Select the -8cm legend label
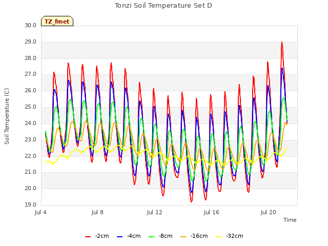This screenshot has height=246, width=328. pyautogui.click(x=166, y=236)
